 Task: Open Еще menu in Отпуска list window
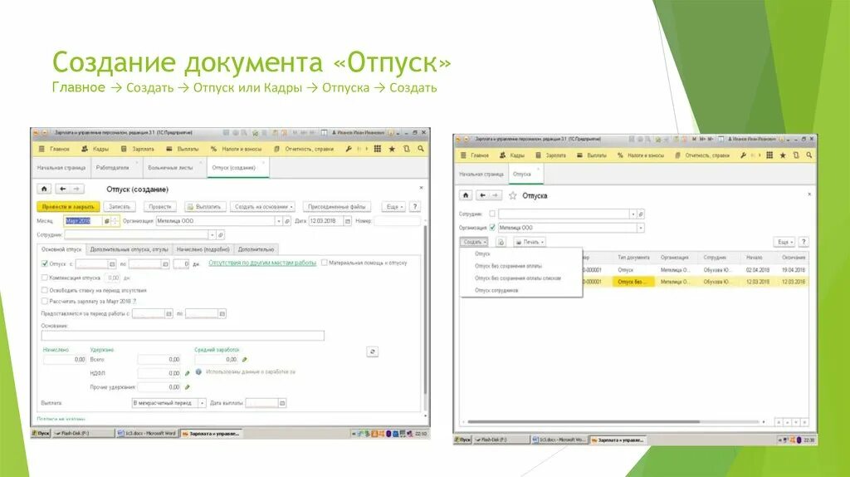(784, 242)
